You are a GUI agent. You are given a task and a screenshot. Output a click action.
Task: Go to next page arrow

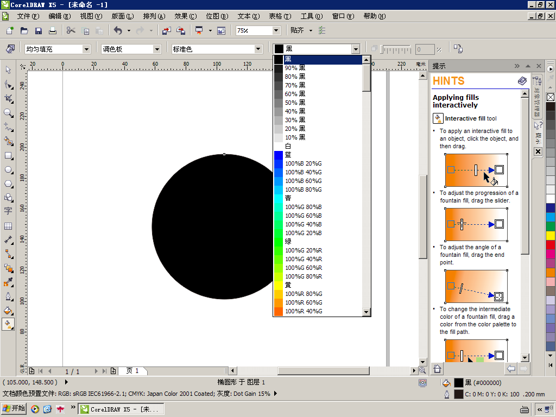[x=96, y=371]
